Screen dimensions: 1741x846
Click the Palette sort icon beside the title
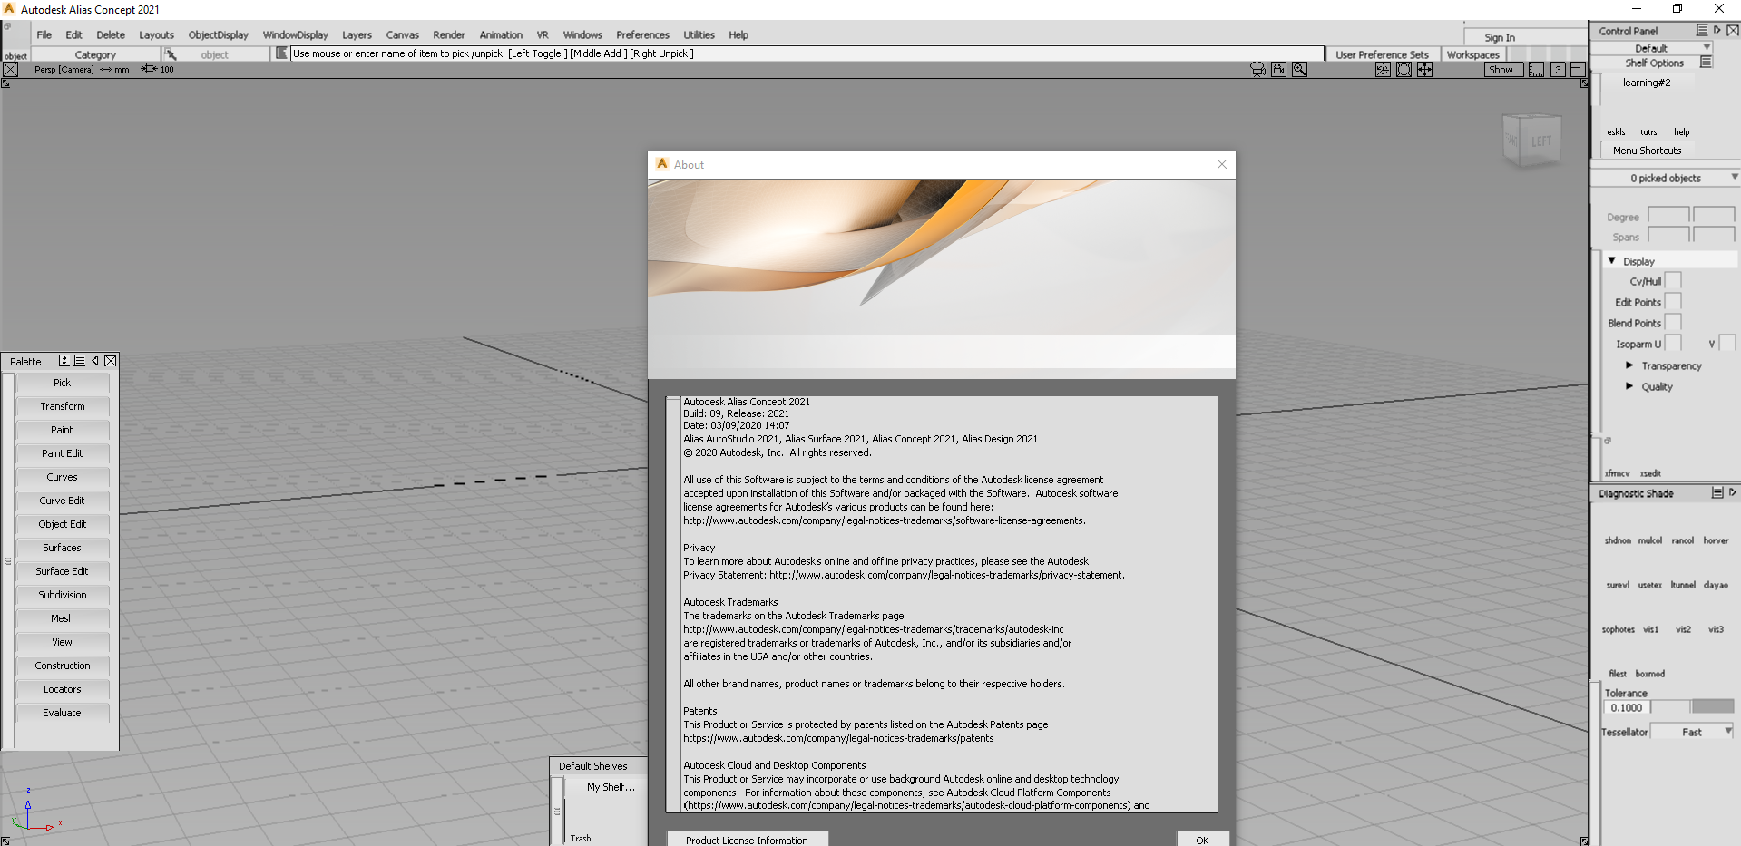point(64,361)
